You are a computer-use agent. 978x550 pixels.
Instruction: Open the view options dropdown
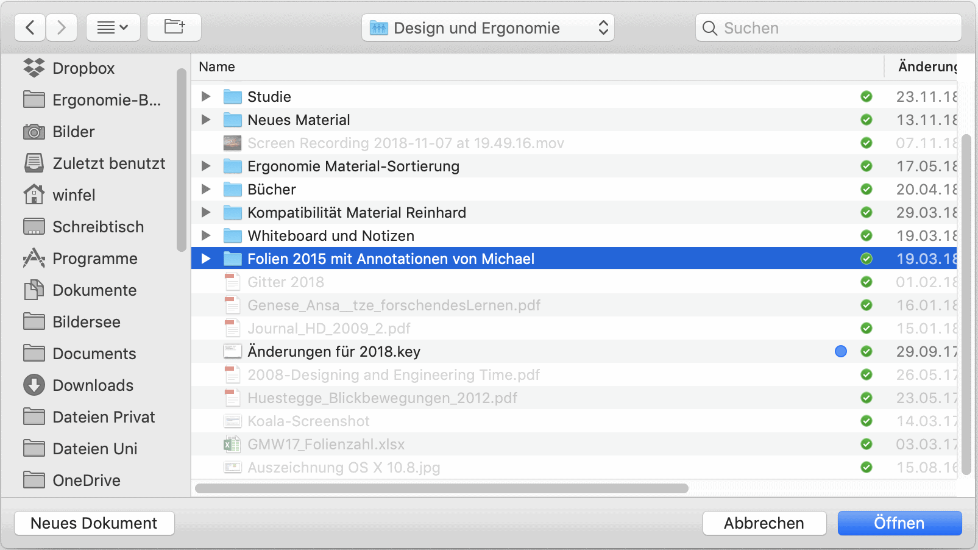113,28
